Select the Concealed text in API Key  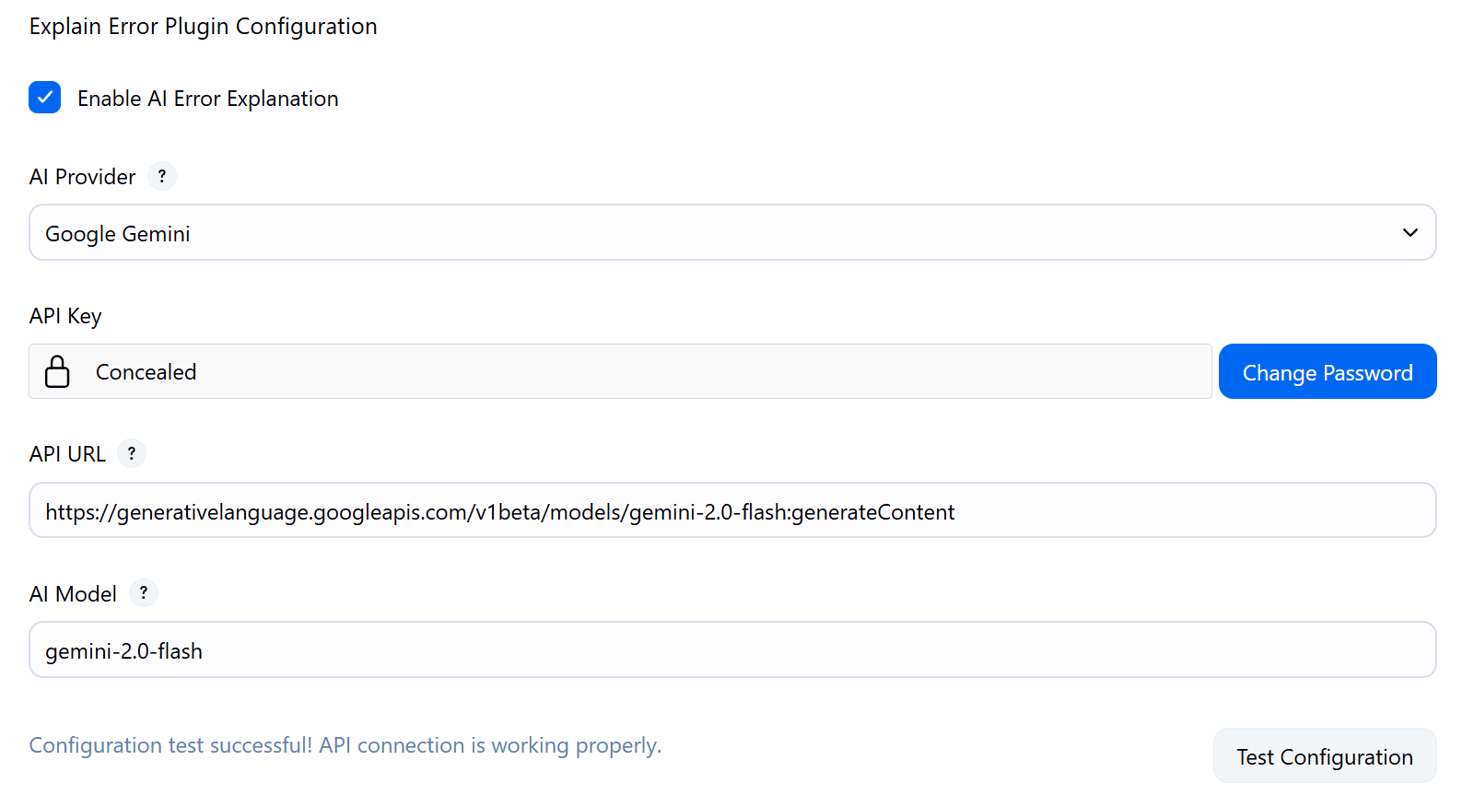[x=146, y=372]
